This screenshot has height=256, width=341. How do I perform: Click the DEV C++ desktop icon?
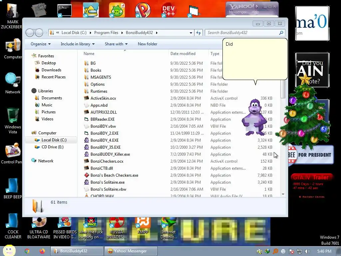pyautogui.click(x=169, y=10)
